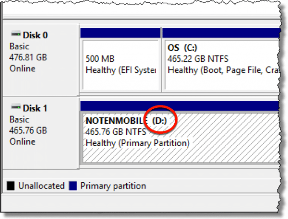This screenshot has width=288, height=219.
Task: Click the Healthy (Primary Partition) status text
Action: coord(138,143)
